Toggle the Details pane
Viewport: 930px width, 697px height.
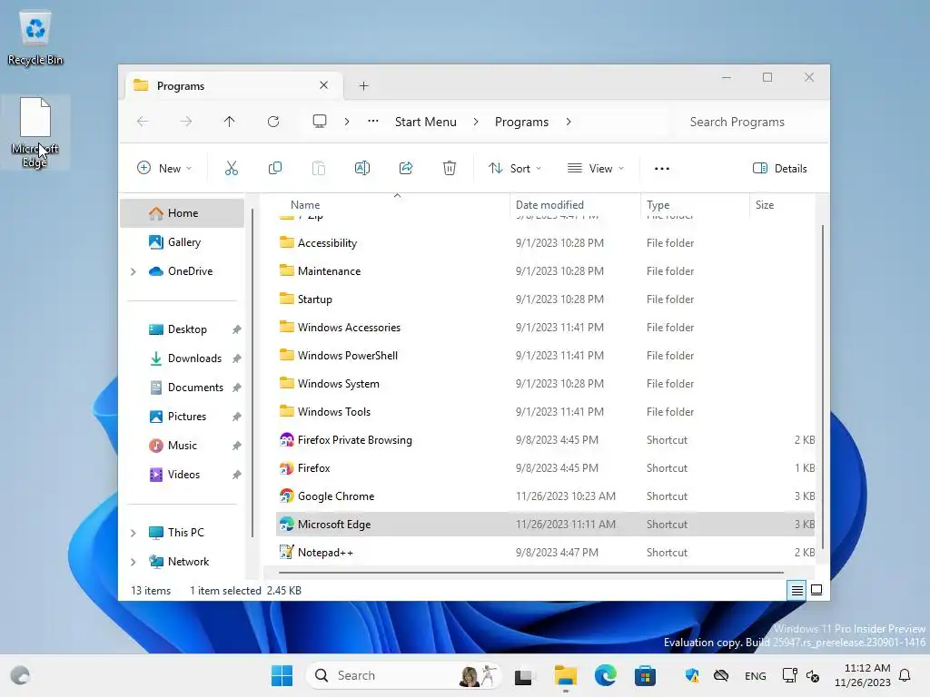[x=780, y=168]
